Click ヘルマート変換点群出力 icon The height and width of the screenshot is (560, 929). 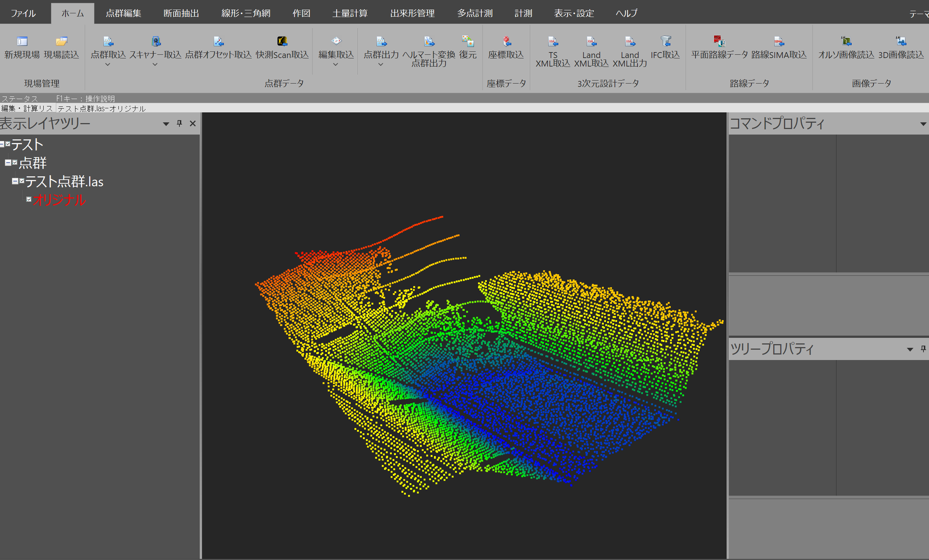pos(429,42)
